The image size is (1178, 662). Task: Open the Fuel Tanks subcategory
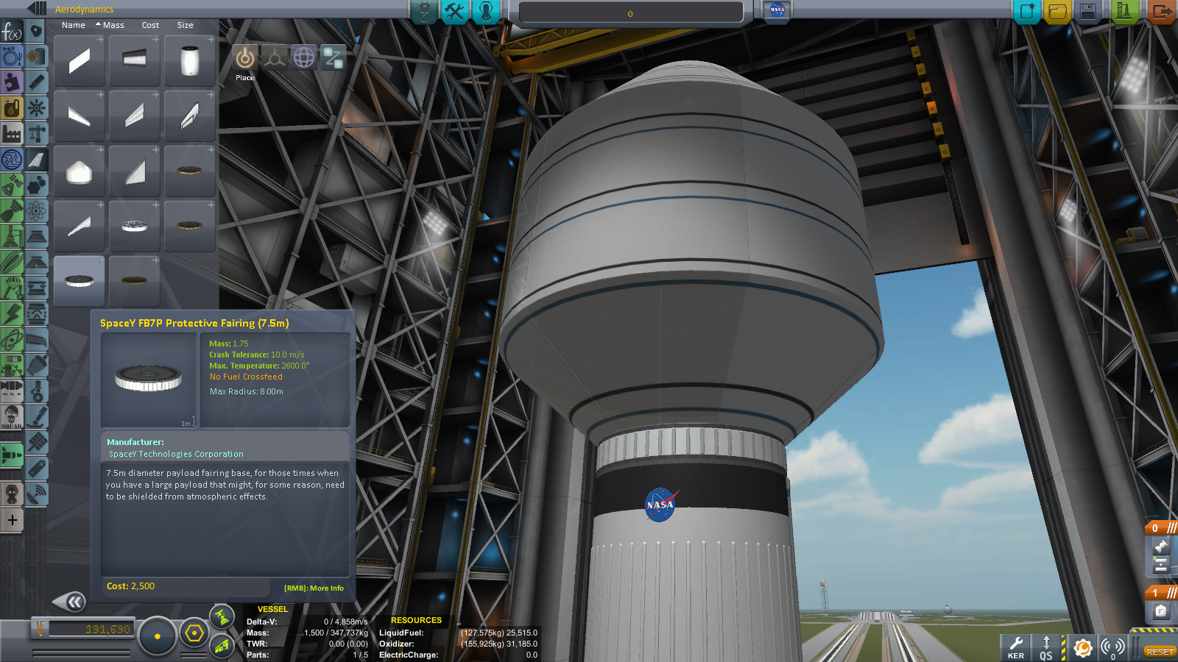tap(37, 57)
